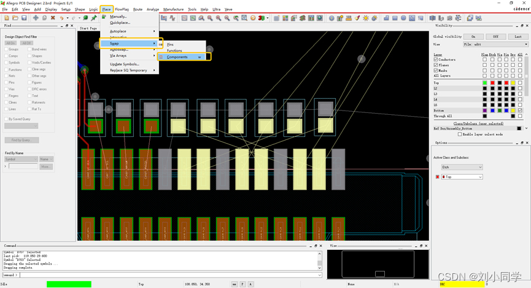Toggle the Top layer All checkbox
The width and height of the screenshot is (531, 288).
tap(520, 83)
